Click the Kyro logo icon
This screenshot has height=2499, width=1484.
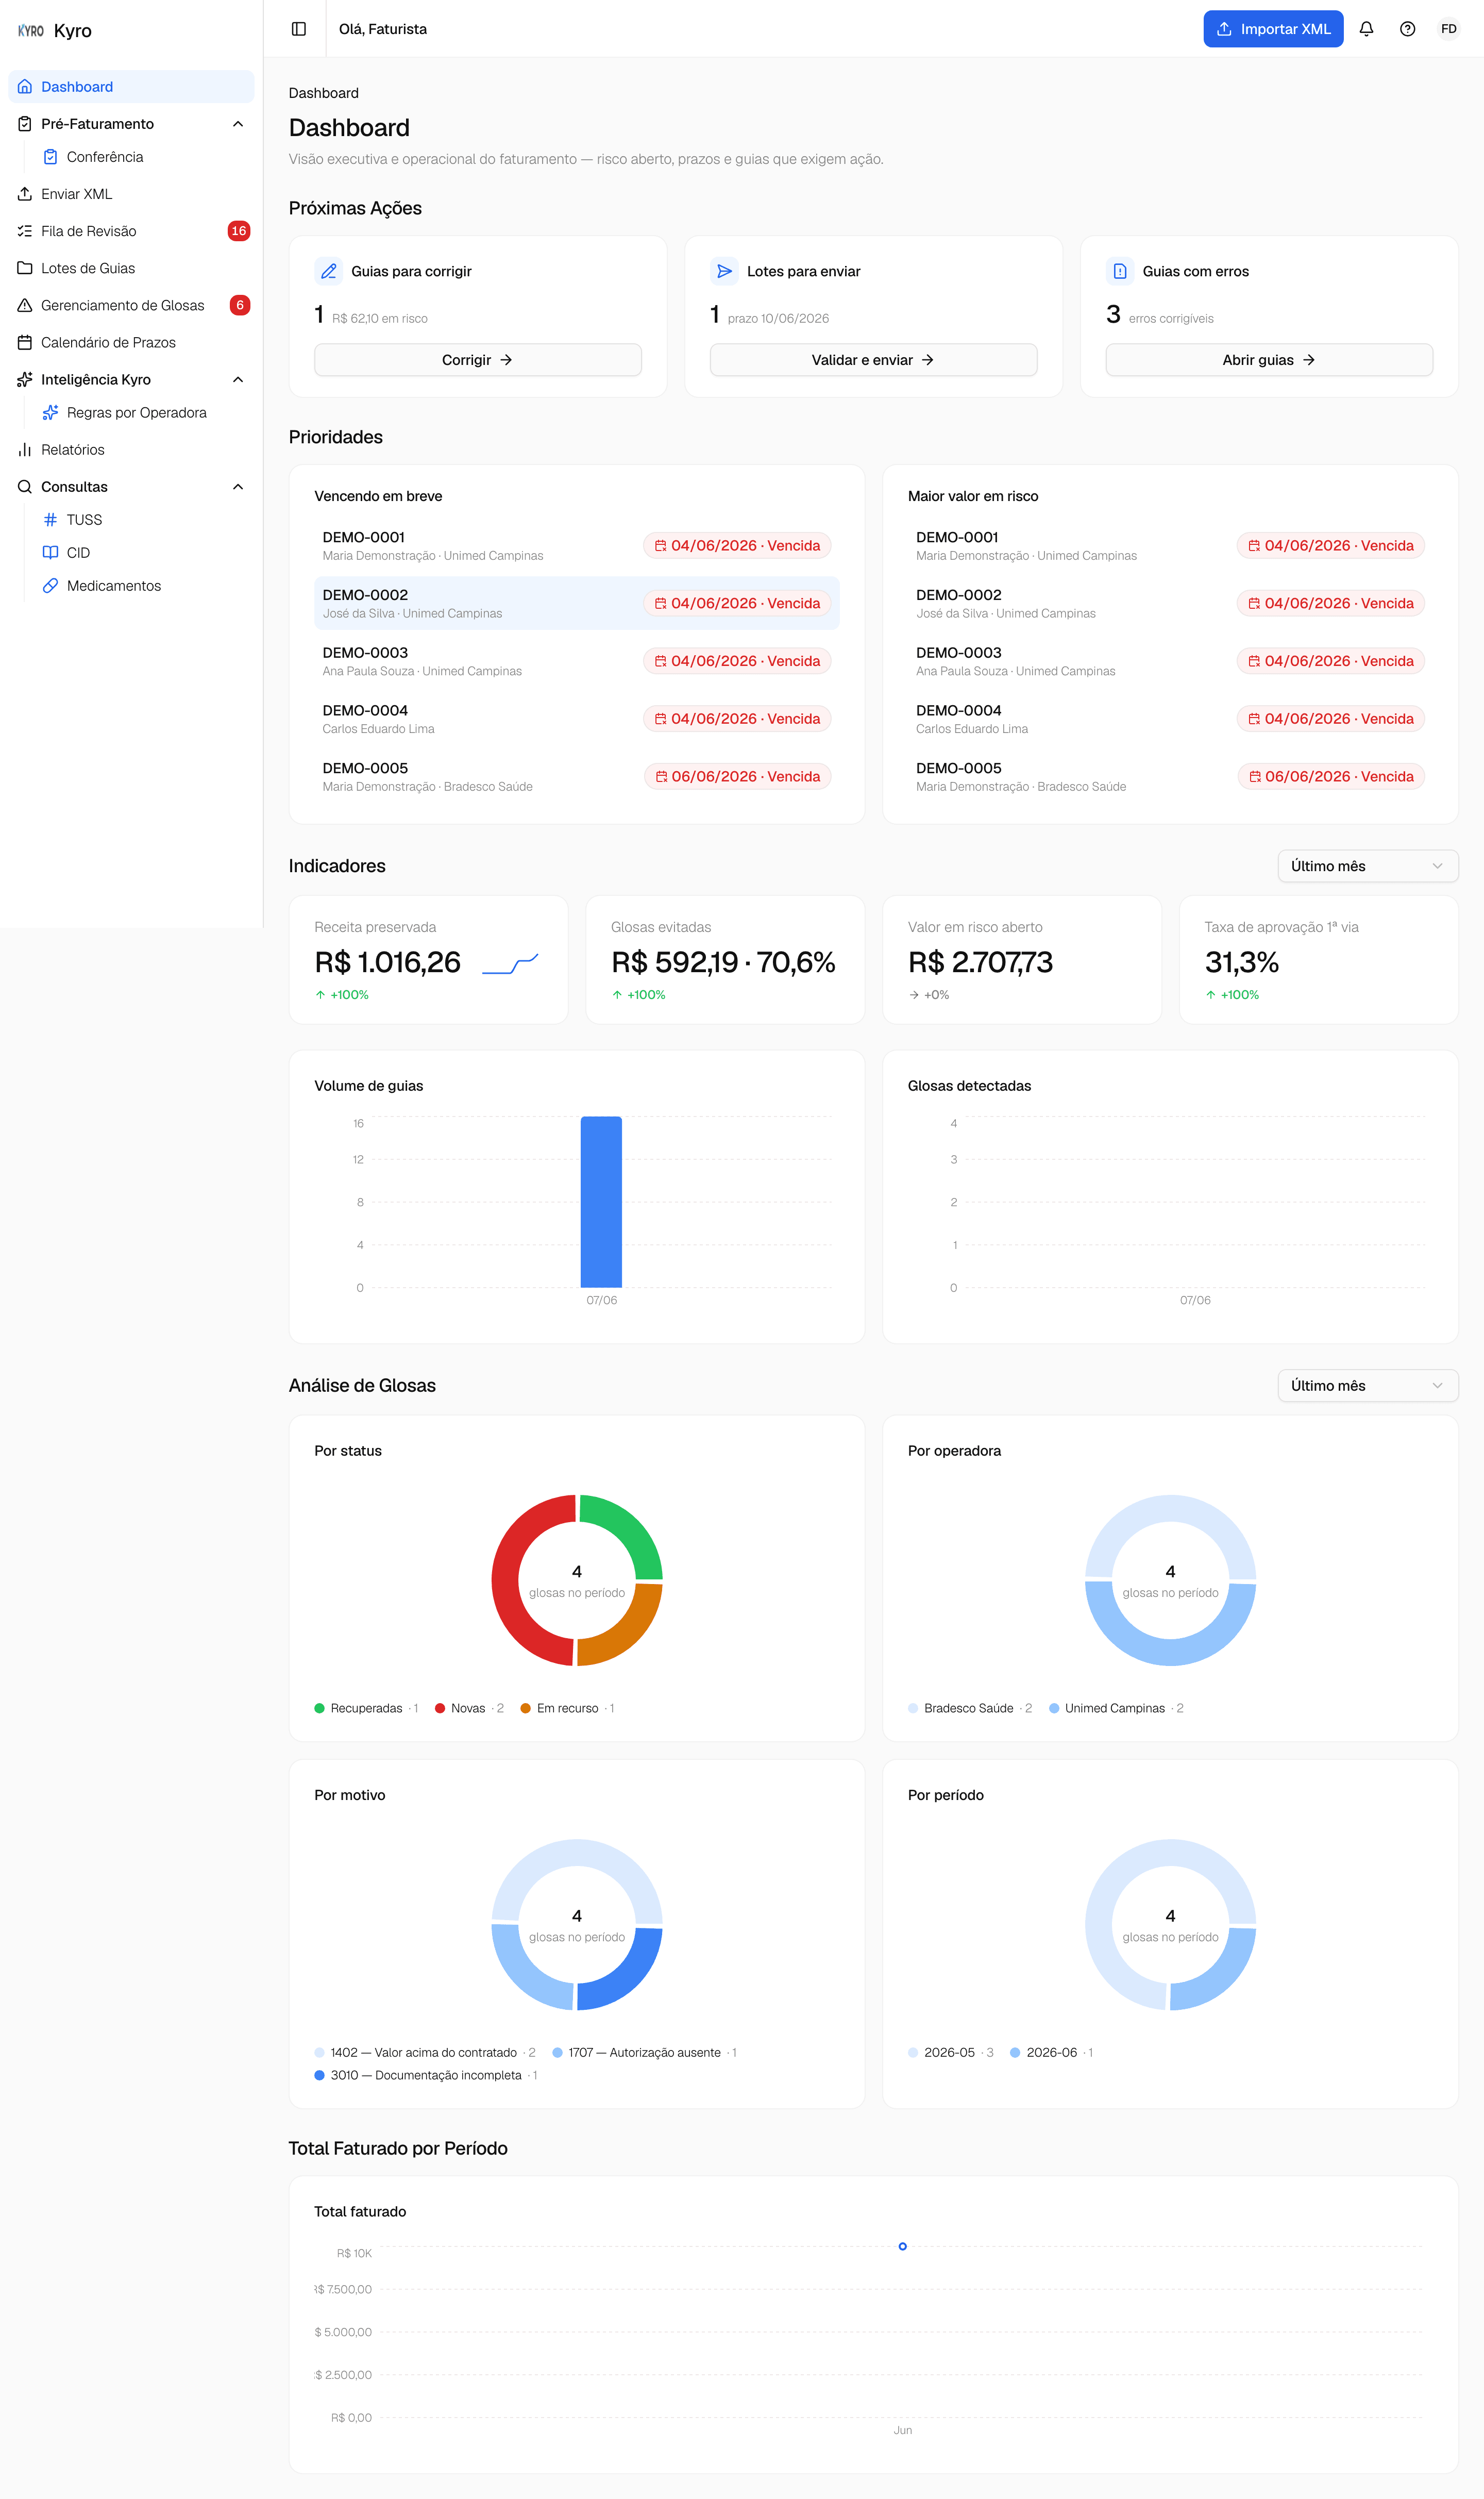pyautogui.click(x=31, y=30)
